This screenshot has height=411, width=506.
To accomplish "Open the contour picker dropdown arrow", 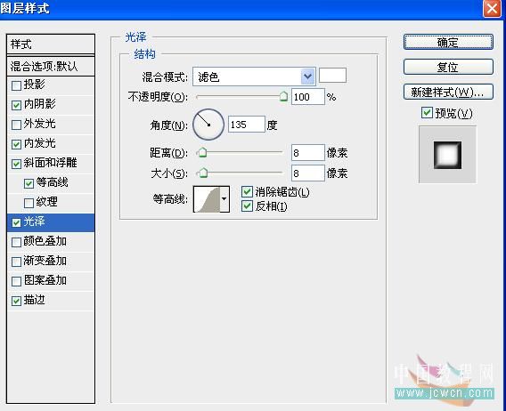I will (x=224, y=199).
